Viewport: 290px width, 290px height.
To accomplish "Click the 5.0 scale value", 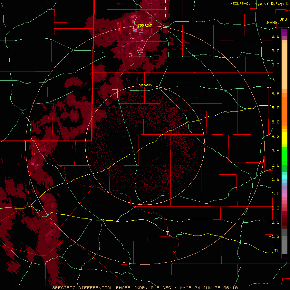I will click(275, 122).
